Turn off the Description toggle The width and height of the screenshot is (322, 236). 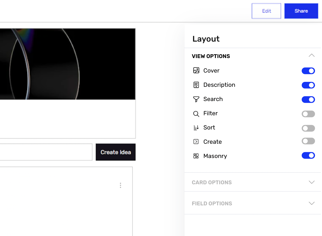[x=308, y=85]
